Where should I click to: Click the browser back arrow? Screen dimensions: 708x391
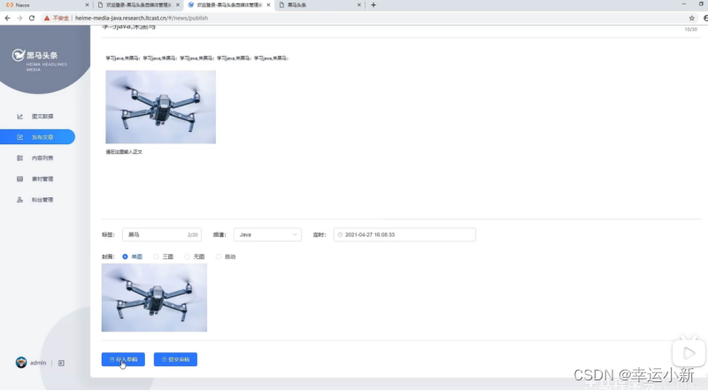point(8,18)
